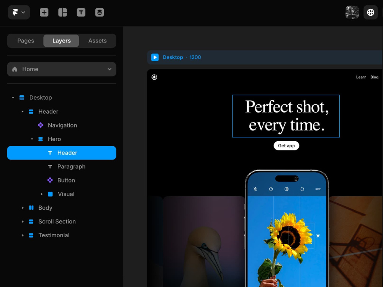Click the 1200 breakpoint width value

point(195,57)
